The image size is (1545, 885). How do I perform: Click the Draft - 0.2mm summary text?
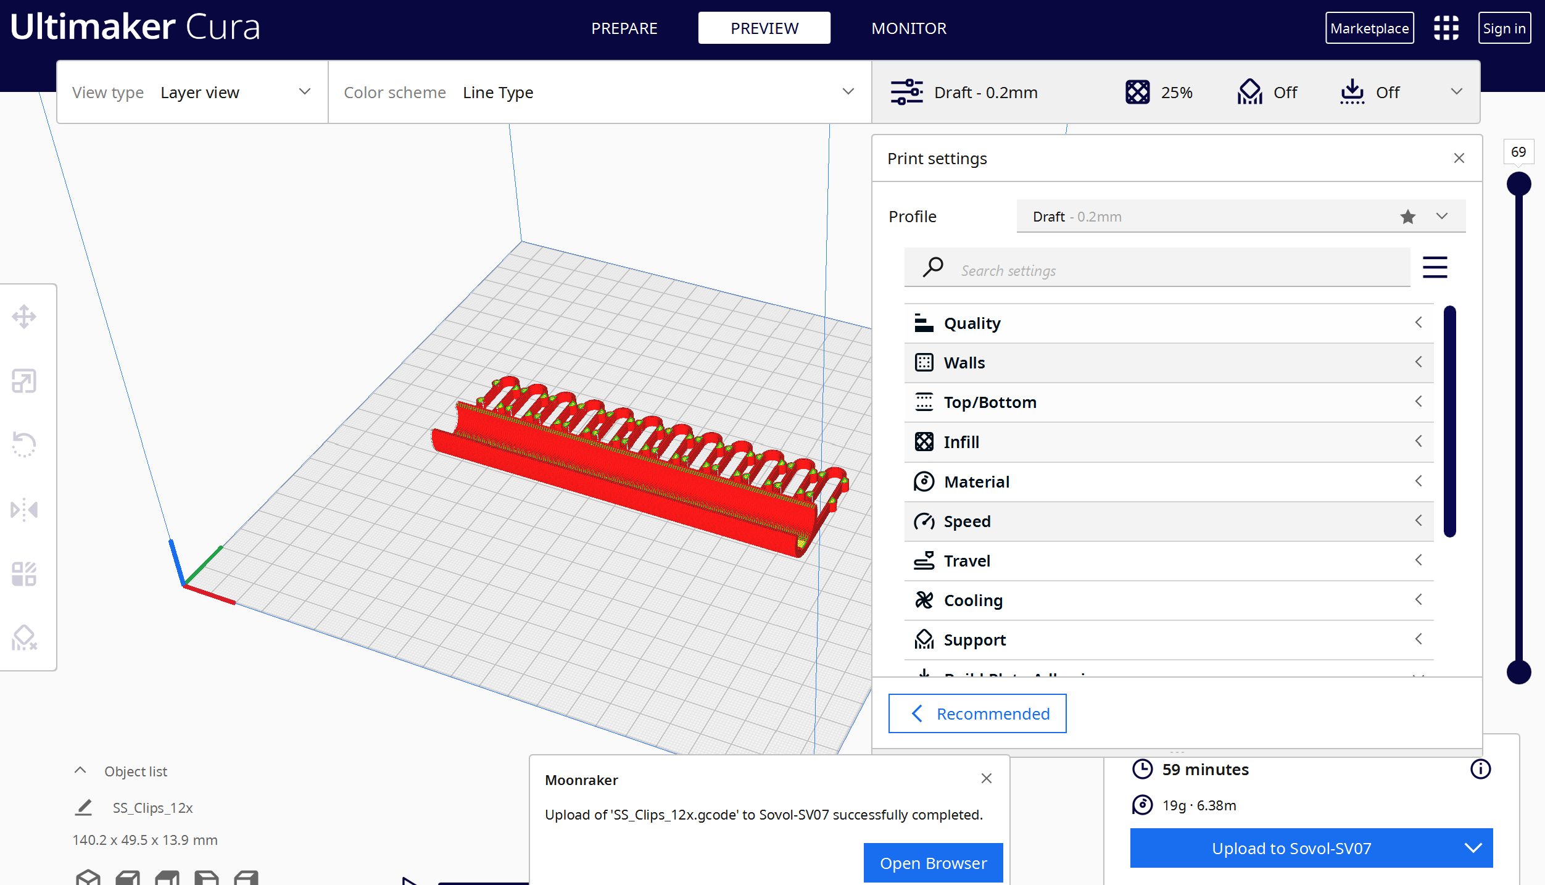pos(985,93)
